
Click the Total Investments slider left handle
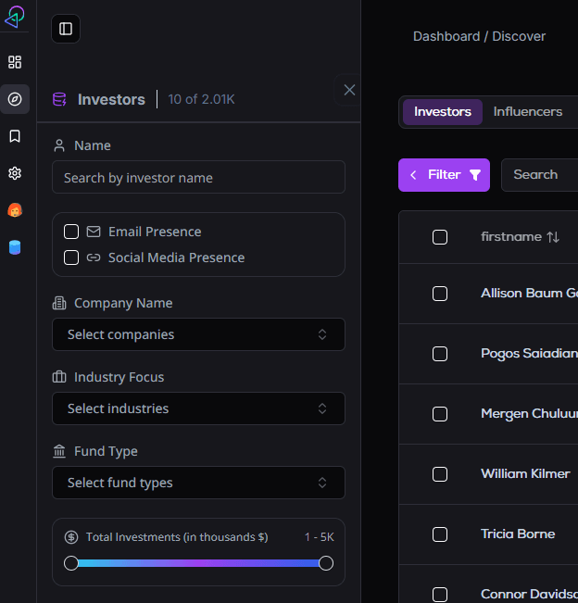[x=71, y=563]
